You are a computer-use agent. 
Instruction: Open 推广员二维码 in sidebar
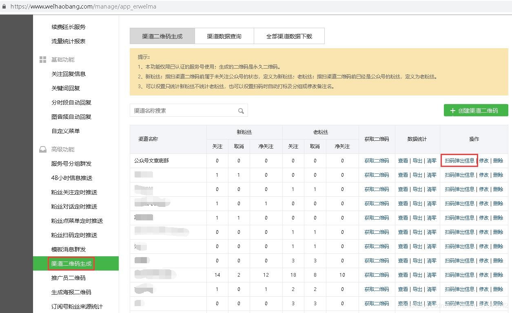click(69, 278)
